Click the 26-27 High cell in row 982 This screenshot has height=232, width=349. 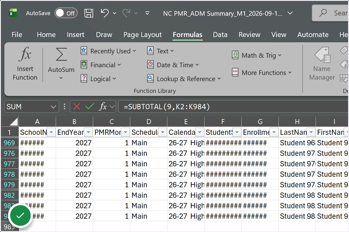click(x=186, y=195)
